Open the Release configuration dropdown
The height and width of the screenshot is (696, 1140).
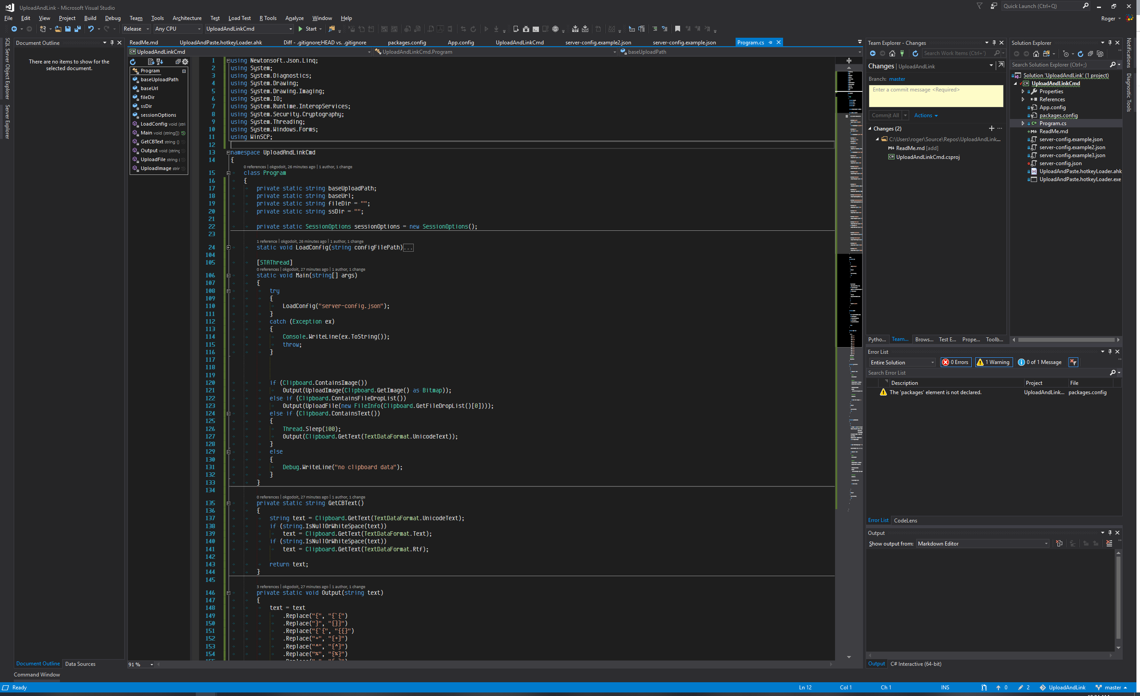coord(136,29)
